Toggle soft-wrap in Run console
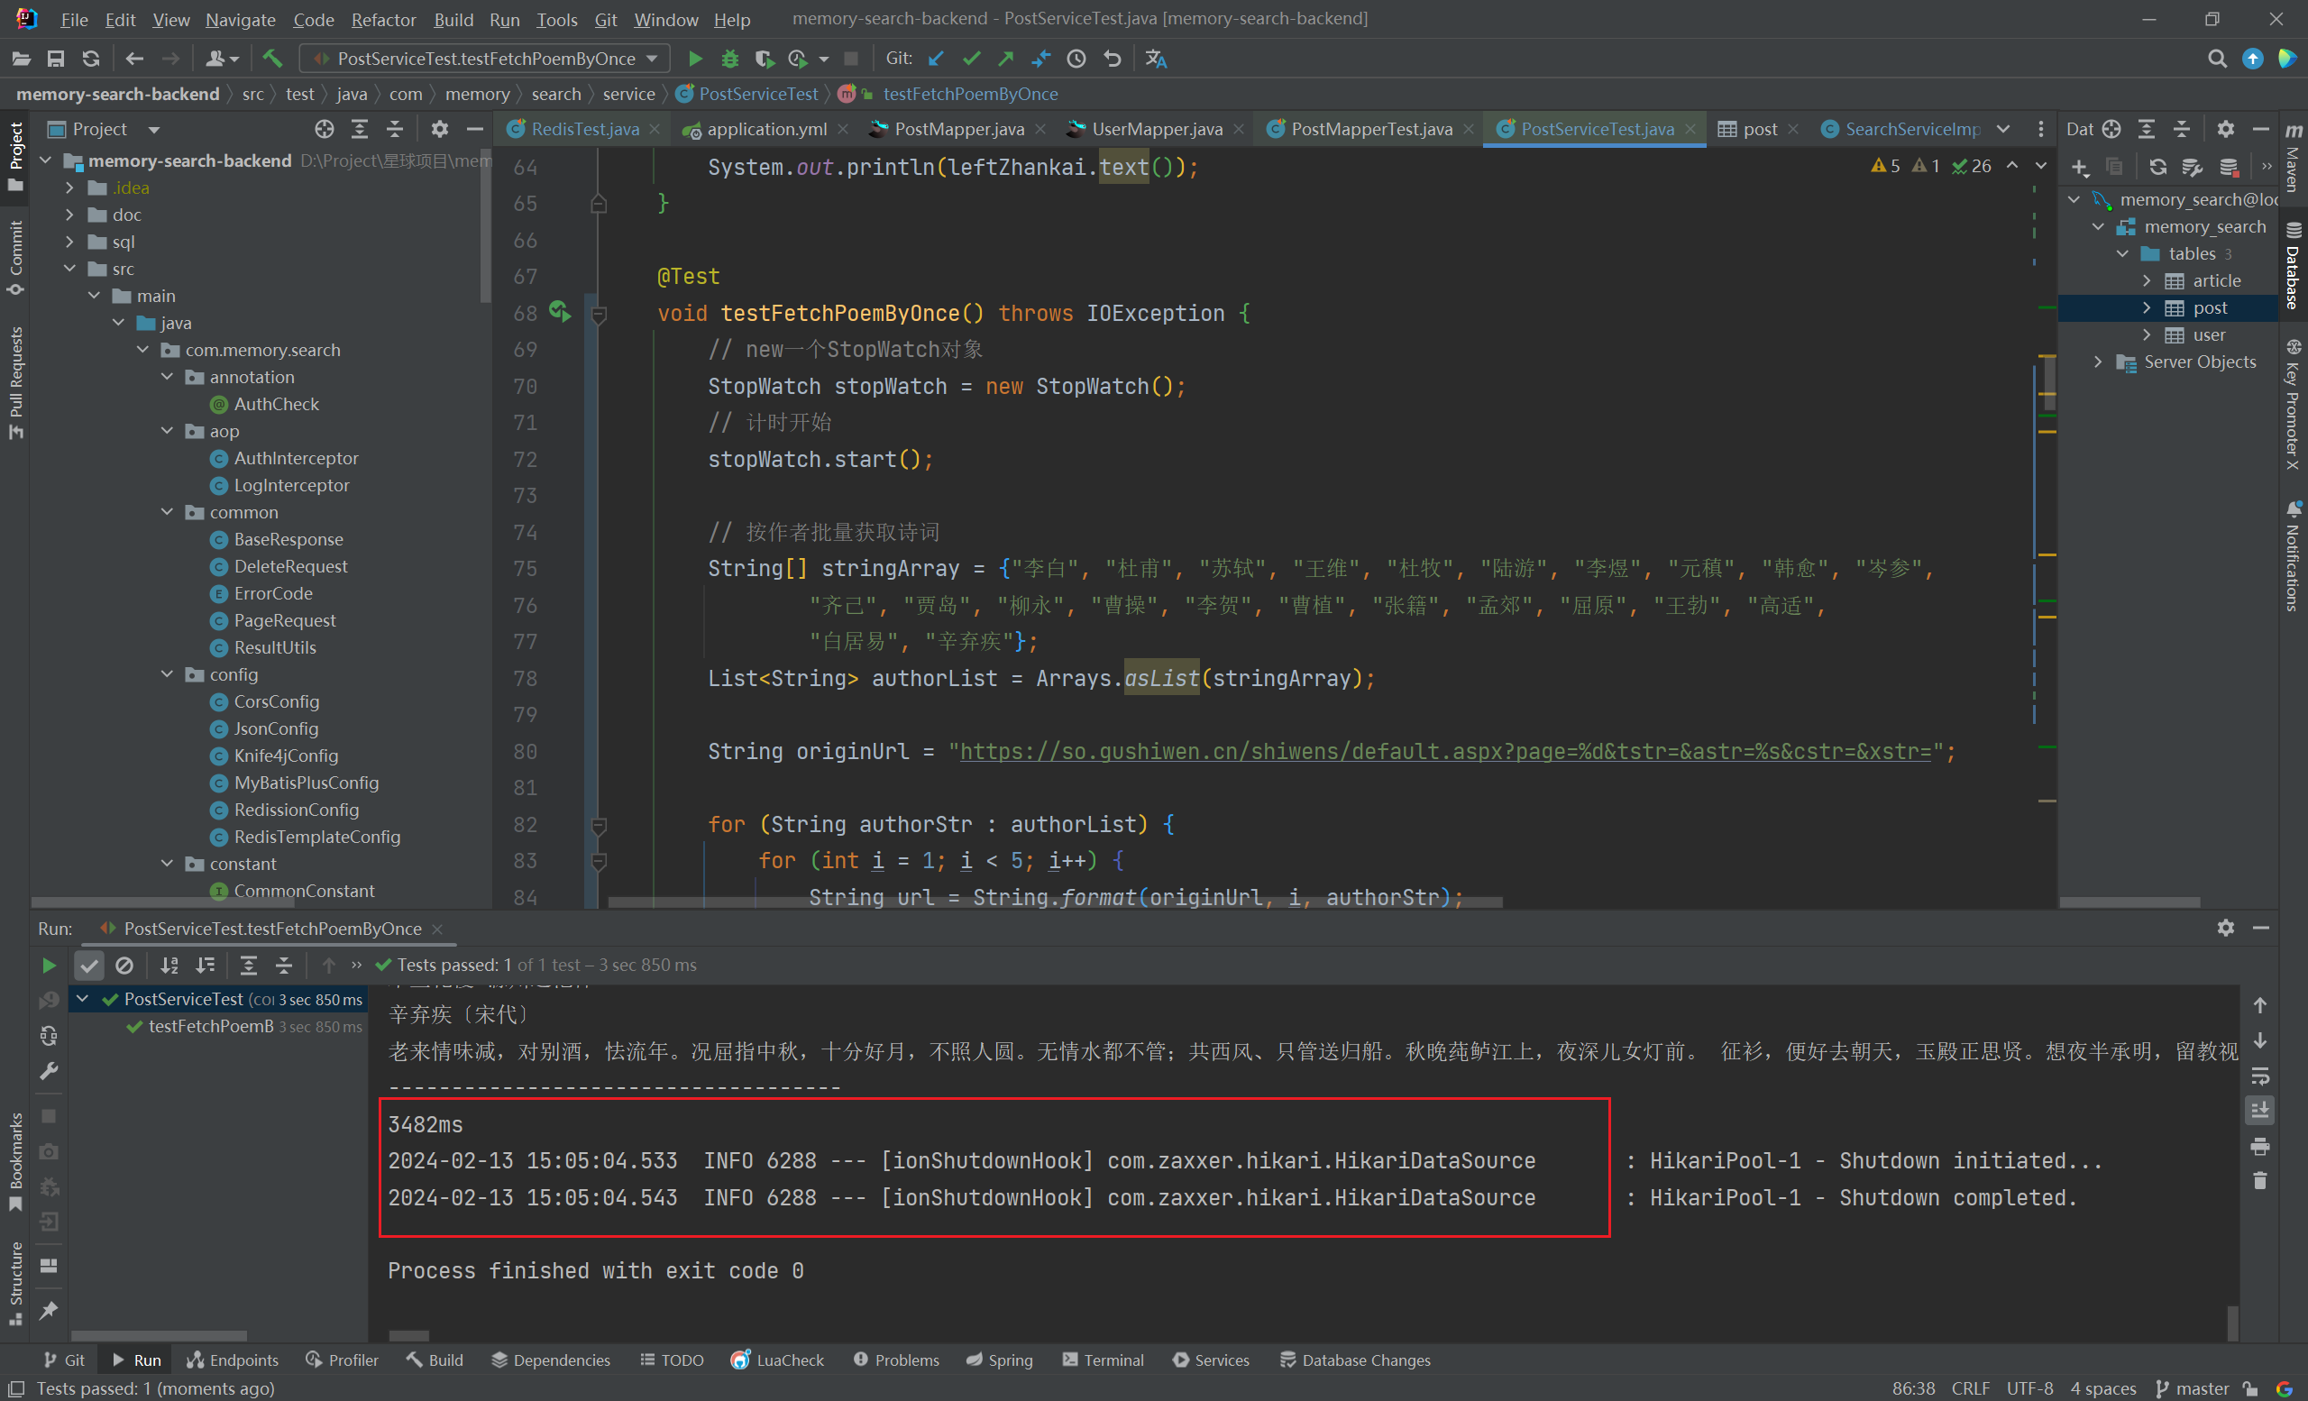2308x1401 pixels. (2259, 1076)
